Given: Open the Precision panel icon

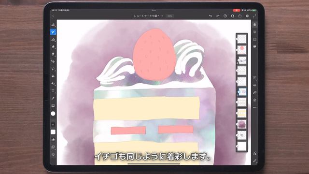Looking at the screenshot, I should click(x=254, y=39).
